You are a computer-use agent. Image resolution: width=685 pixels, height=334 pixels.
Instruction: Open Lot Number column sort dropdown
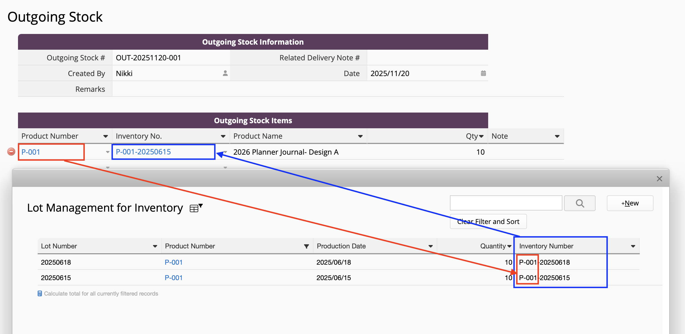tap(155, 246)
